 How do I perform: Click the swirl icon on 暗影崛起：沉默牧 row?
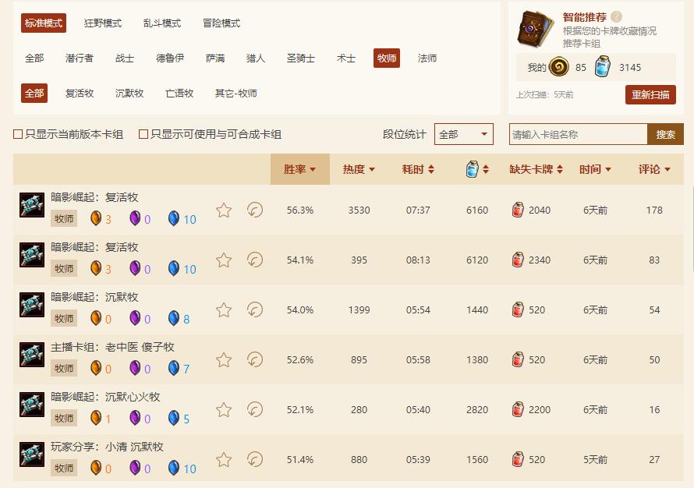point(254,309)
